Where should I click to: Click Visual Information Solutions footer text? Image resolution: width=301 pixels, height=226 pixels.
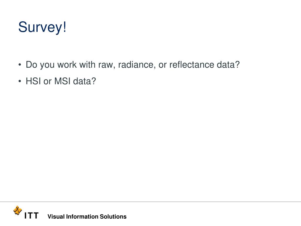pos(87,217)
